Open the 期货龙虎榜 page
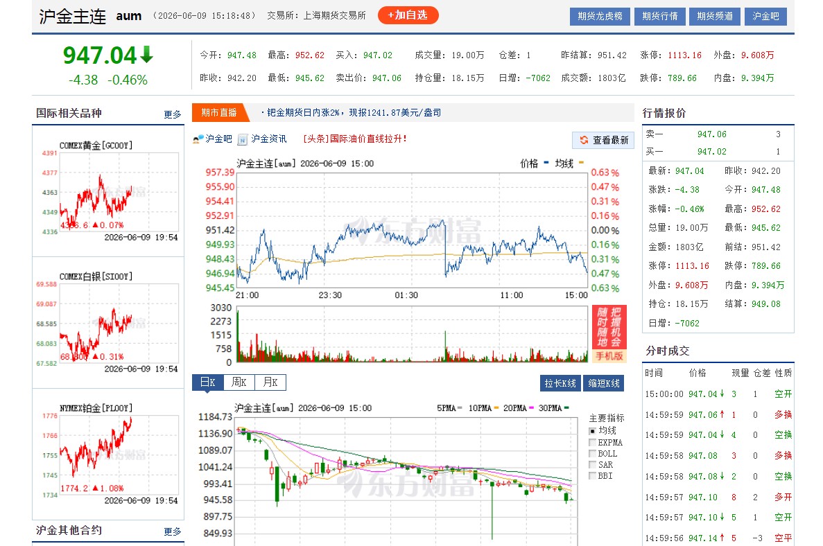 (600, 16)
